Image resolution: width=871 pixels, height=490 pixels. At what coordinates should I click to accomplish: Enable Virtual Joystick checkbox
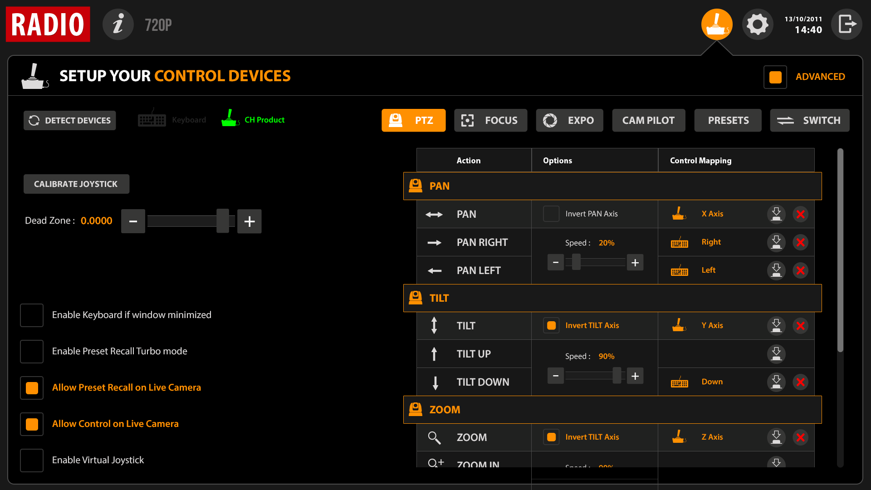32,460
